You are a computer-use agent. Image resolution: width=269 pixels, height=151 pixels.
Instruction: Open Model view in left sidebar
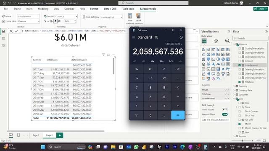(x=3, y=45)
